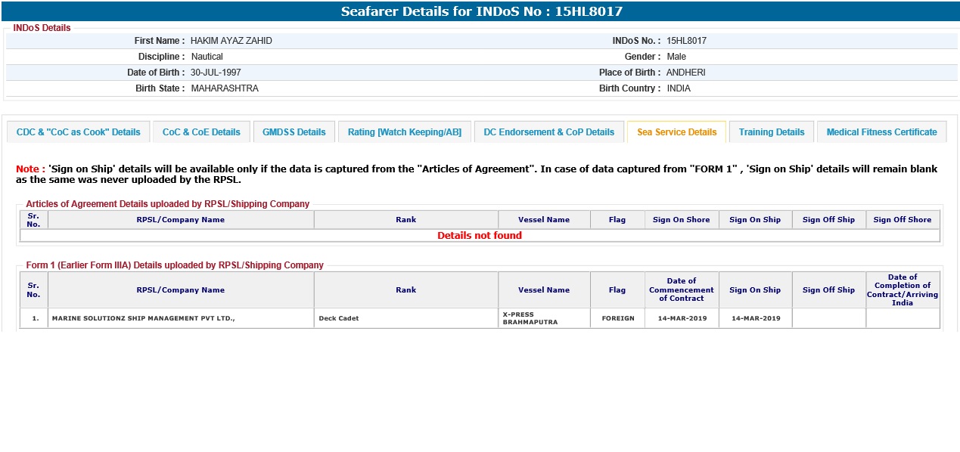This screenshot has height=452, width=960.
Task: Click the INDoS number value 15HL8017
Action: (686, 41)
